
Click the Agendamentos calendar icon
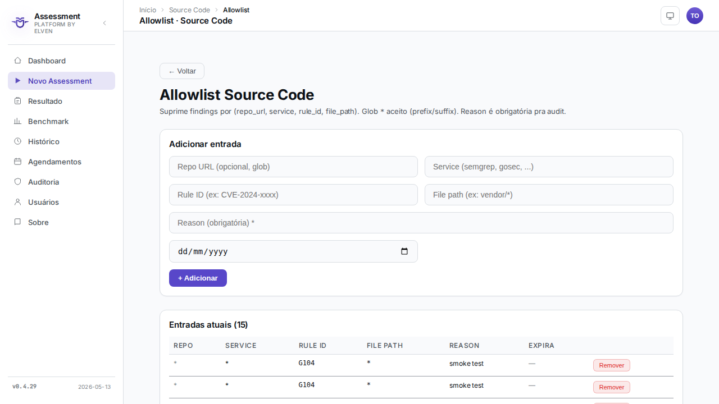[x=17, y=162]
